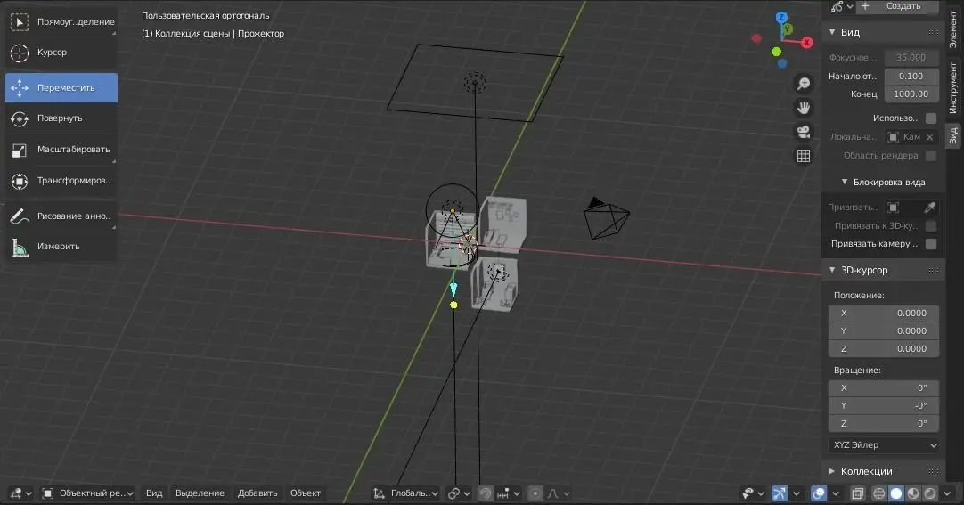Click the zoom magnifier viewport icon
This screenshot has height=505, width=964.
tap(804, 84)
